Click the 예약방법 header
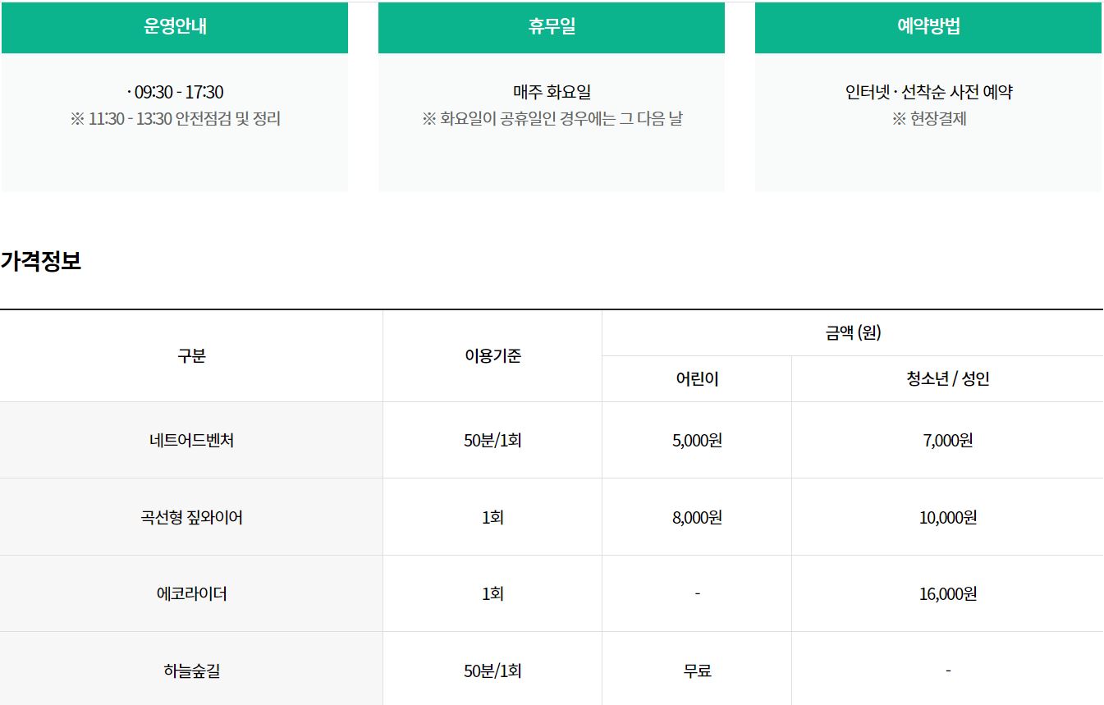 click(929, 26)
